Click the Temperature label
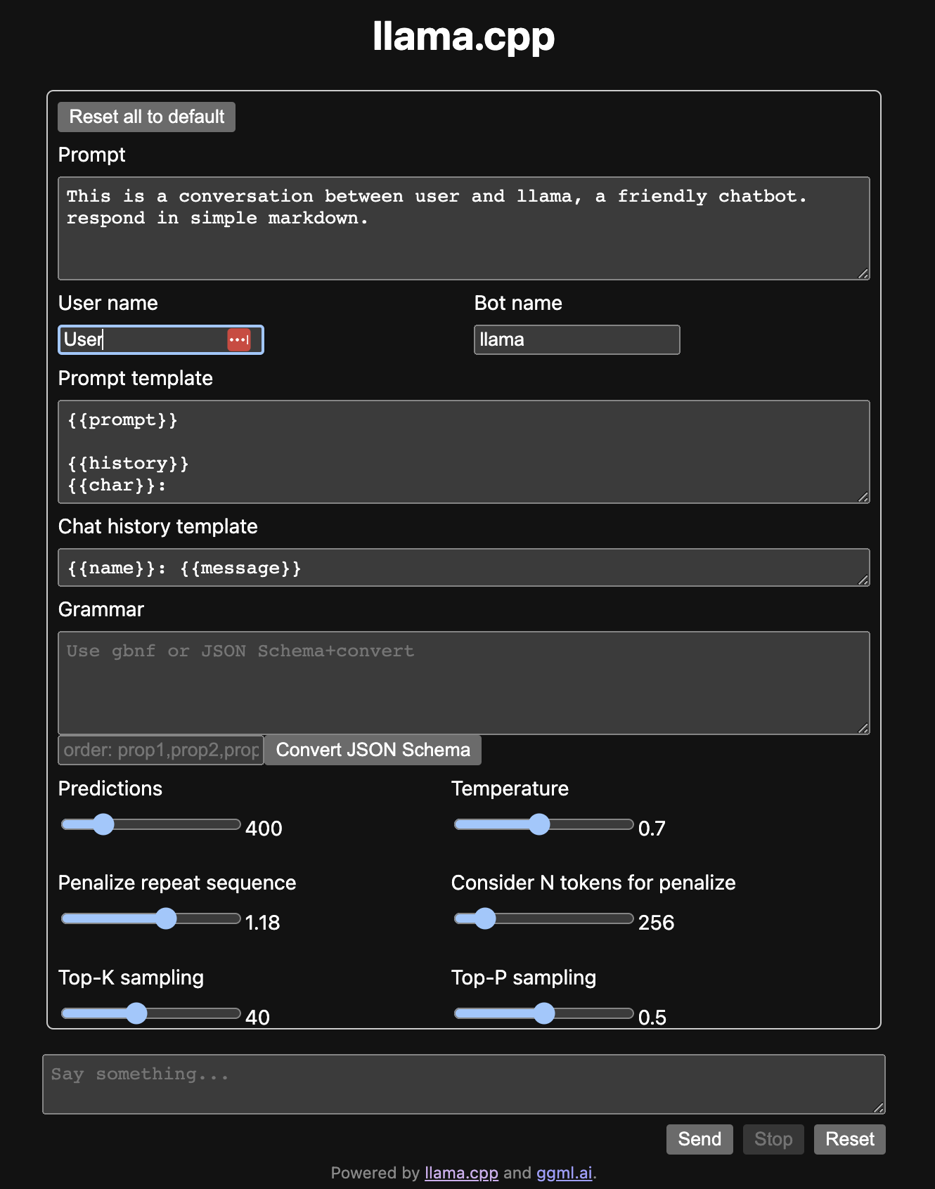Screen dimensions: 935x1189 510,788
